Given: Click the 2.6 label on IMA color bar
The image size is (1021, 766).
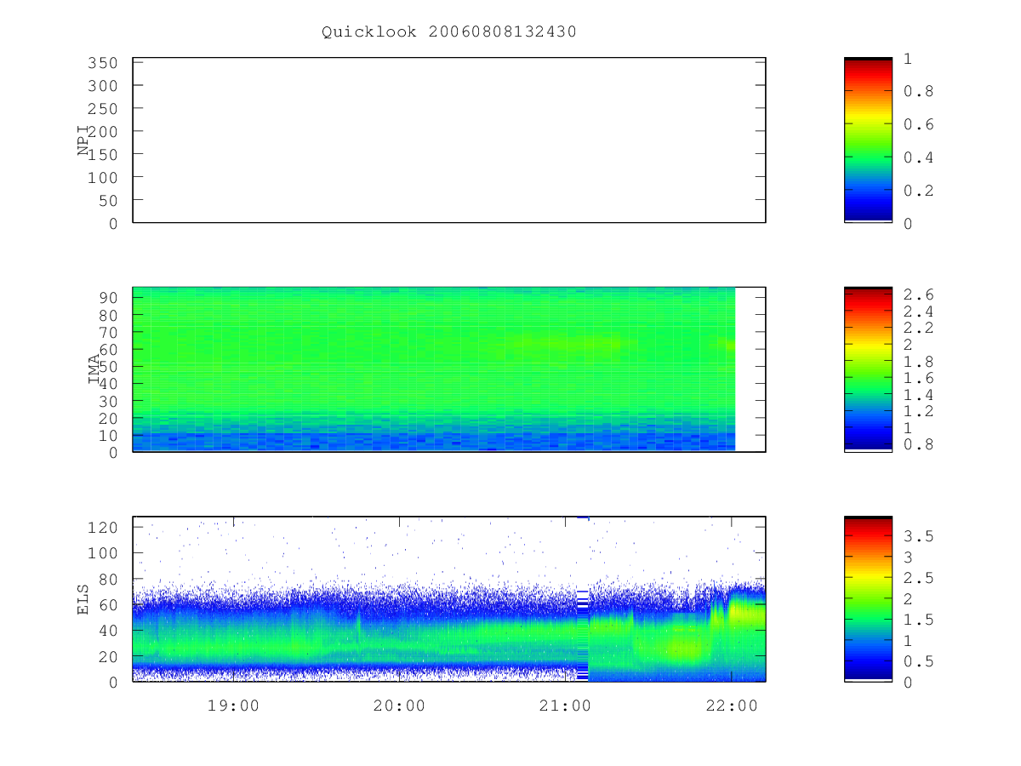Looking at the screenshot, I should [x=918, y=294].
